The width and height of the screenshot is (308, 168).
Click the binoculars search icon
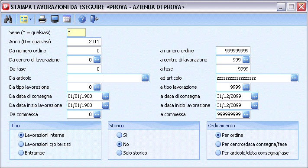point(8,19)
